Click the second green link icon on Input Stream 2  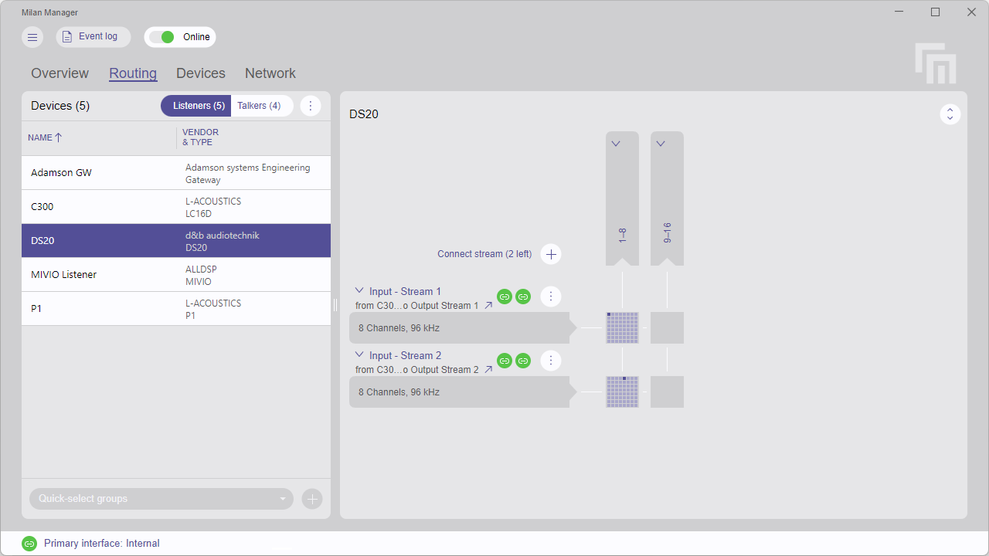[x=523, y=361]
